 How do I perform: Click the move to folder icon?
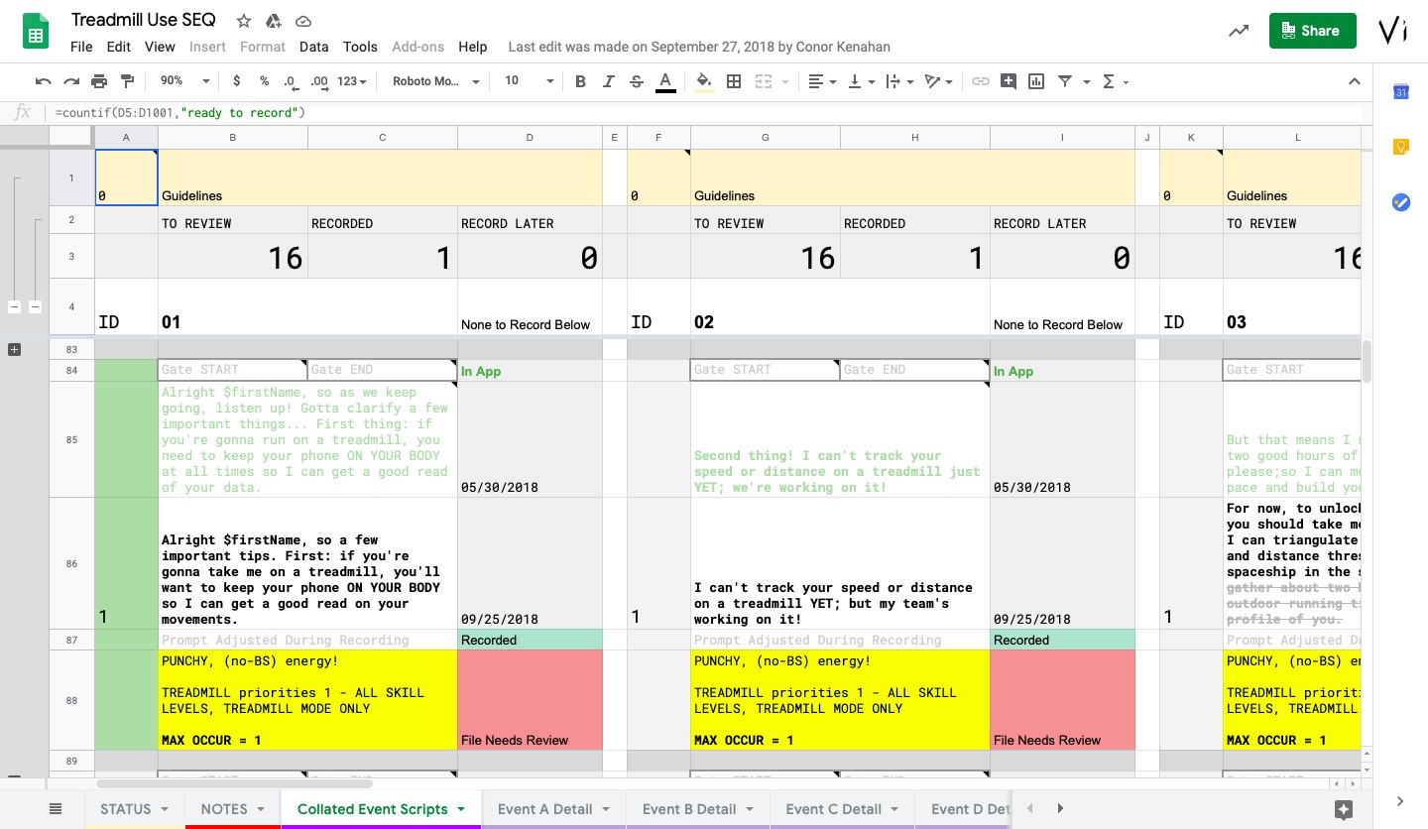274,21
